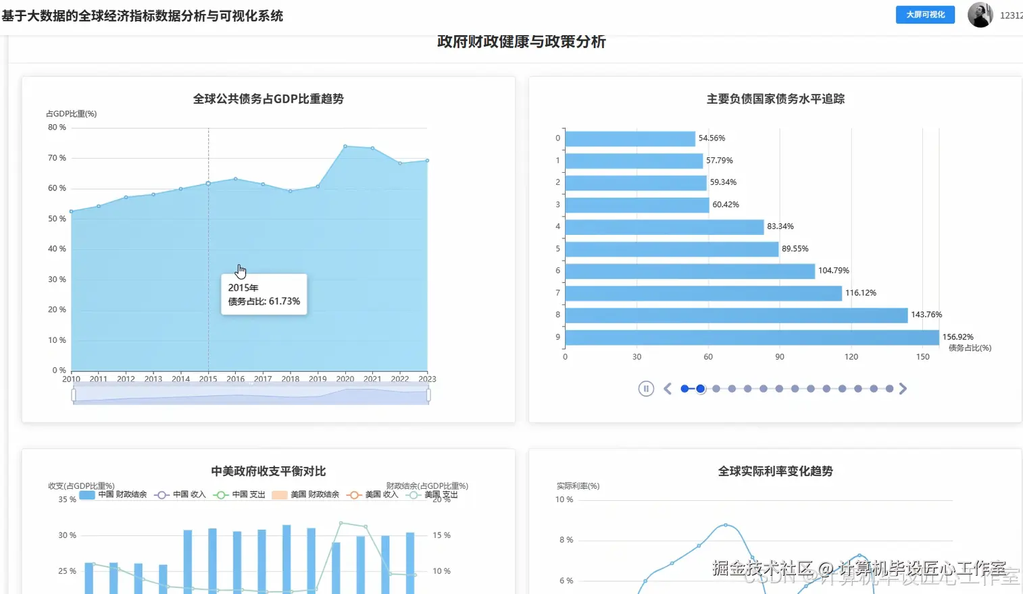Click the username 12312
The width and height of the screenshot is (1023, 594).
click(x=1011, y=16)
